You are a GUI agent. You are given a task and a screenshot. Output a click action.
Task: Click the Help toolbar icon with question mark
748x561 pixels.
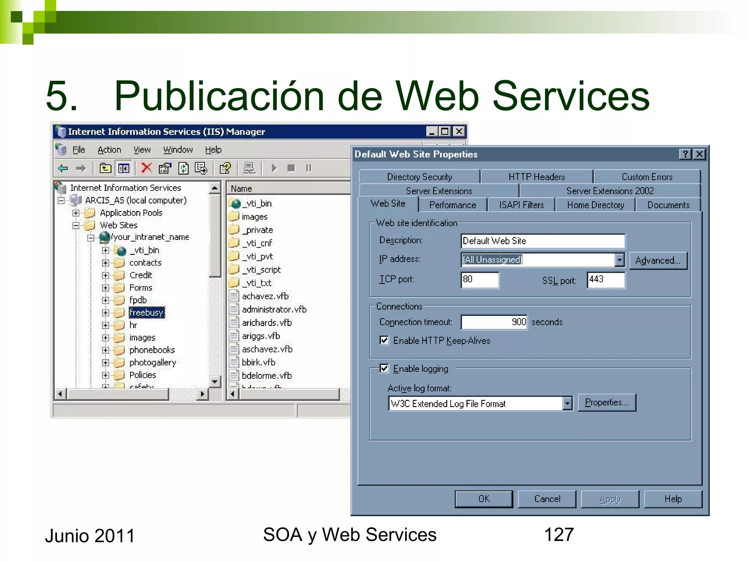(225, 168)
